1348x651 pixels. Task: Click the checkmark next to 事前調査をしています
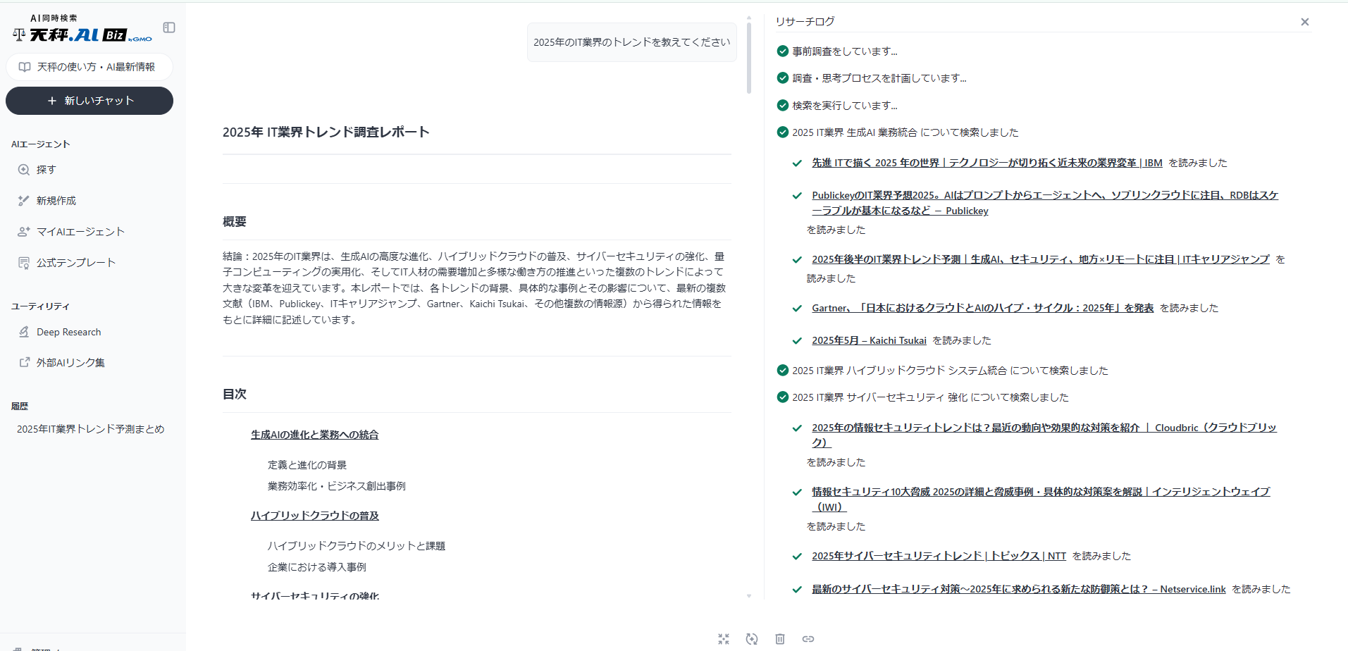point(782,51)
